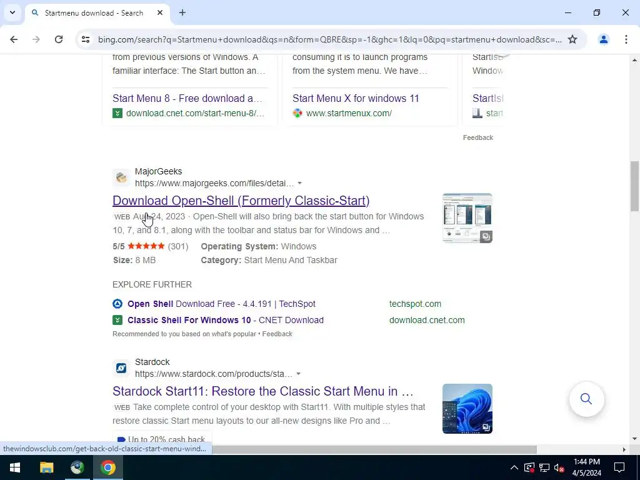Click the download.cnet.com domain link in Explore Further
The height and width of the screenshot is (480, 640).
point(427,320)
